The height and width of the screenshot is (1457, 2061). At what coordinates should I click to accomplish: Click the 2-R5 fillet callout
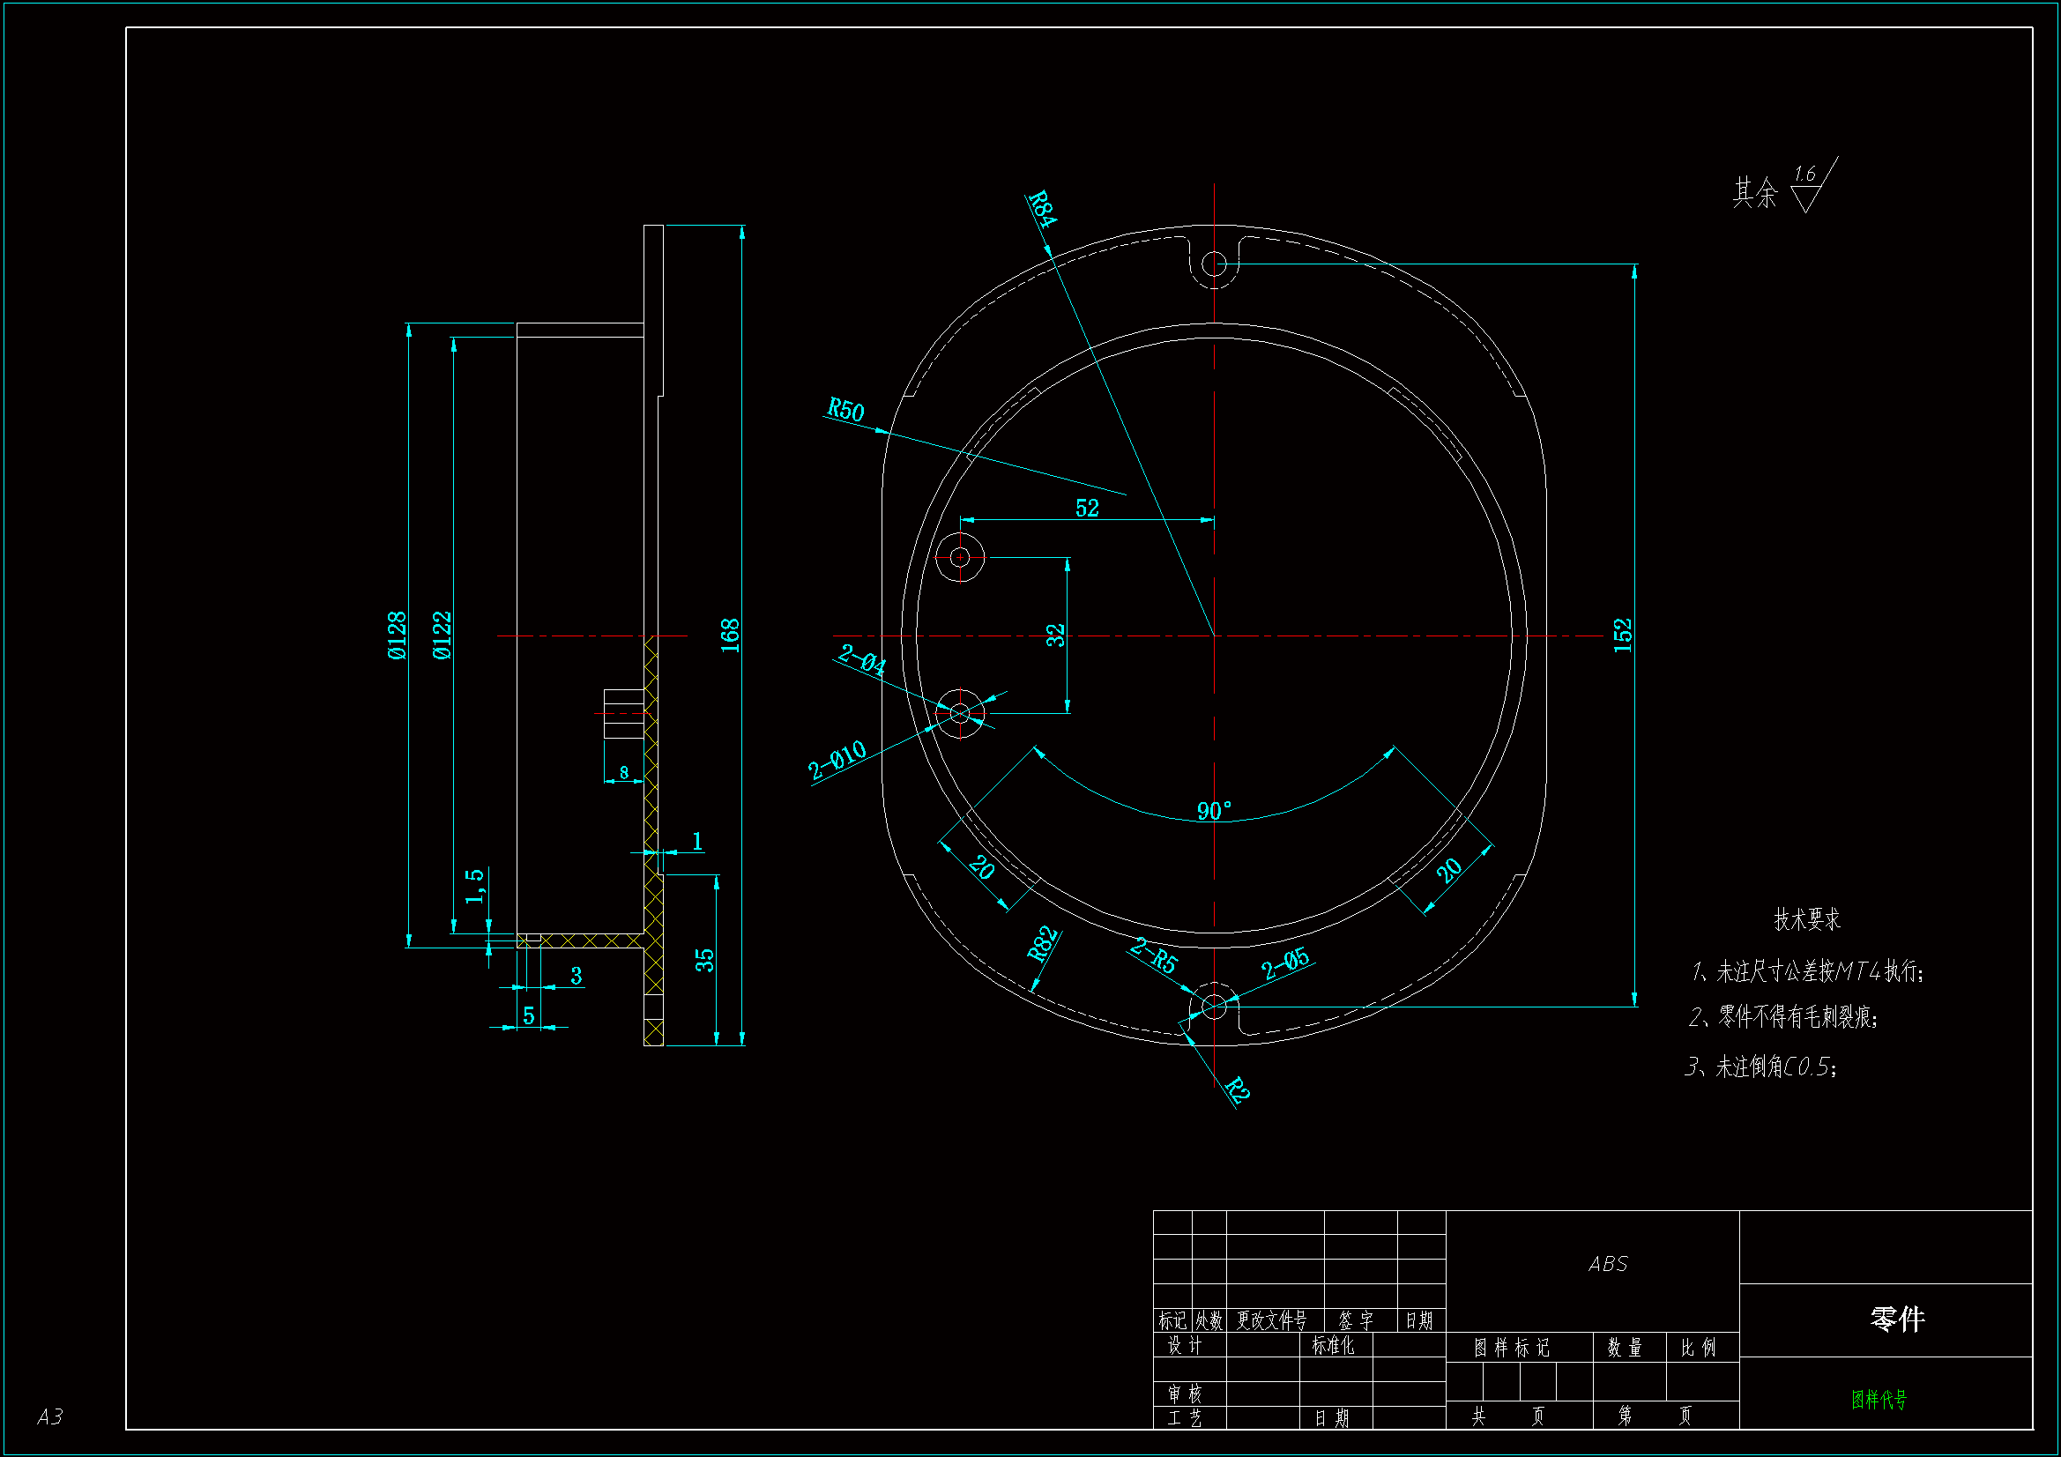click(1154, 955)
